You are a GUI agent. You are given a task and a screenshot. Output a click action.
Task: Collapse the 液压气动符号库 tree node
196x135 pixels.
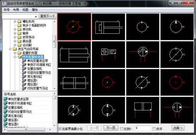(x=10, y=49)
